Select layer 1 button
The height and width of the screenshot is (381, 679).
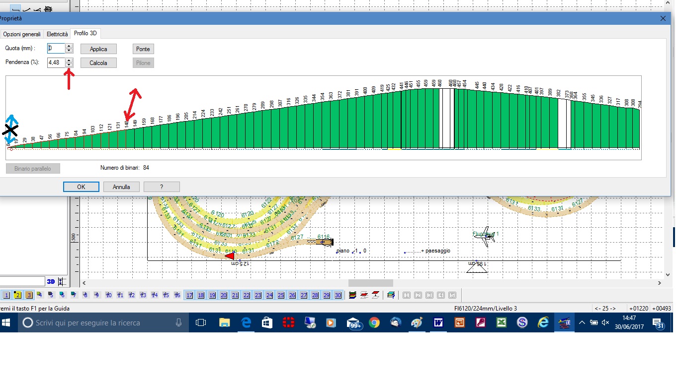[6, 295]
